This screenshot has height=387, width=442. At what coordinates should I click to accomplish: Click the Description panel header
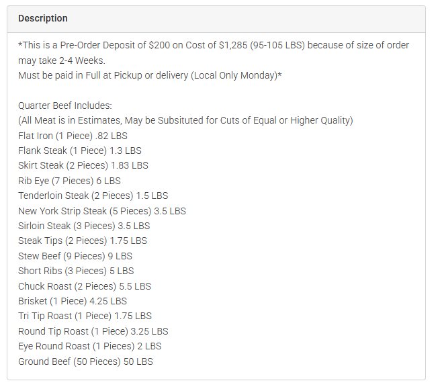[216, 19]
